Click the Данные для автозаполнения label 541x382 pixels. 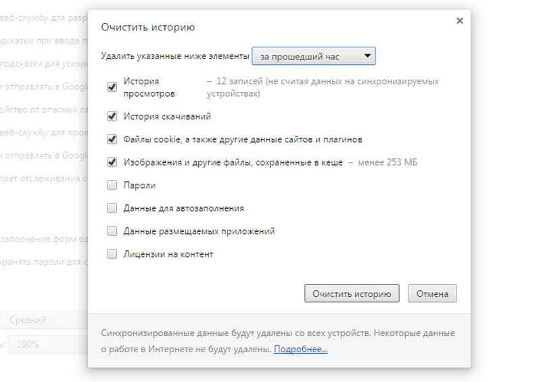[183, 208]
